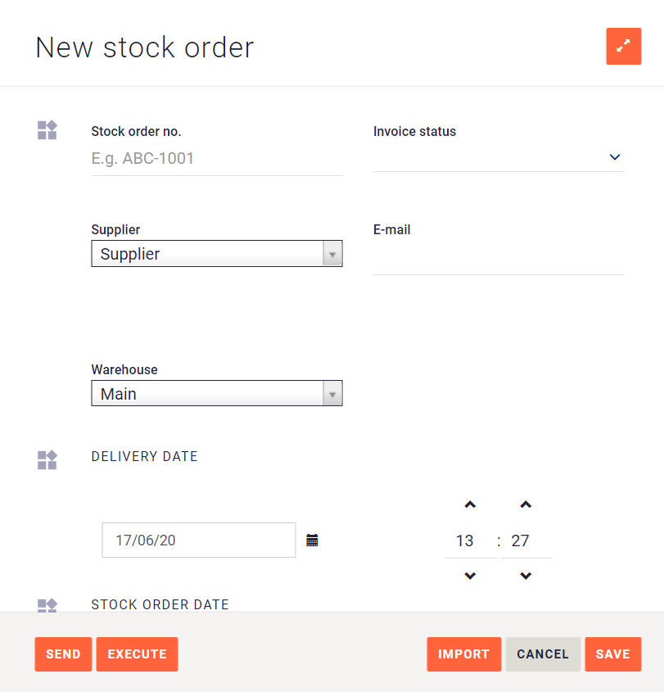The height and width of the screenshot is (692, 664).
Task: Expand the Supplier selection dropdown
Action: pyautogui.click(x=332, y=254)
